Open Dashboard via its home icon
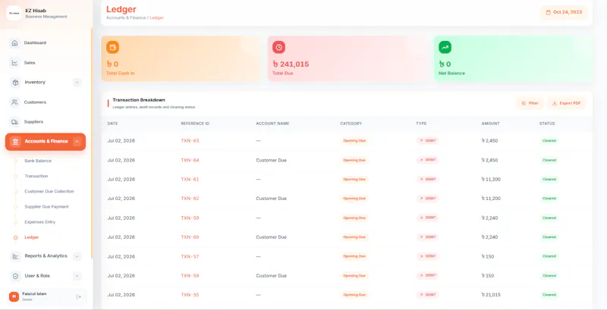607x310 pixels. (x=14, y=43)
